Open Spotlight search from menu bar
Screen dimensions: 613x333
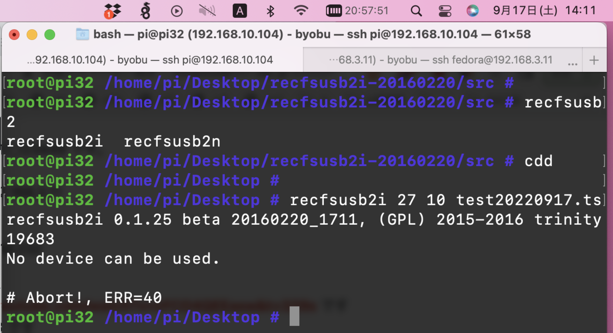pyautogui.click(x=416, y=10)
